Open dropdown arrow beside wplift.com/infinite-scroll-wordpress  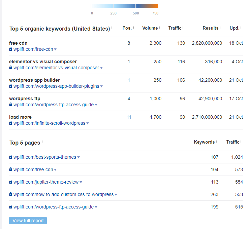[x=88, y=123]
